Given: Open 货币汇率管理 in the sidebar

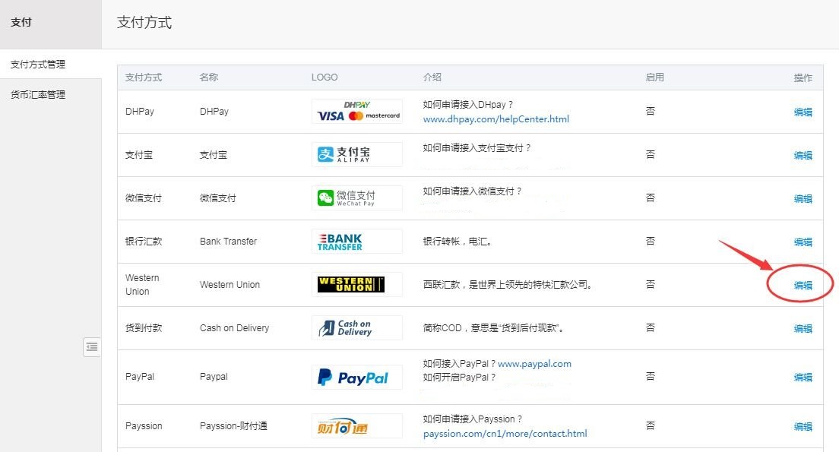Looking at the screenshot, I should point(38,95).
